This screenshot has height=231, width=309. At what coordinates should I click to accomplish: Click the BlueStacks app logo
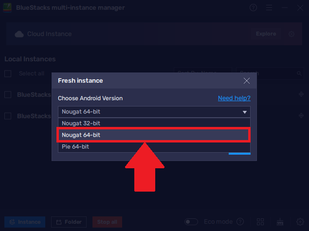[7, 8]
